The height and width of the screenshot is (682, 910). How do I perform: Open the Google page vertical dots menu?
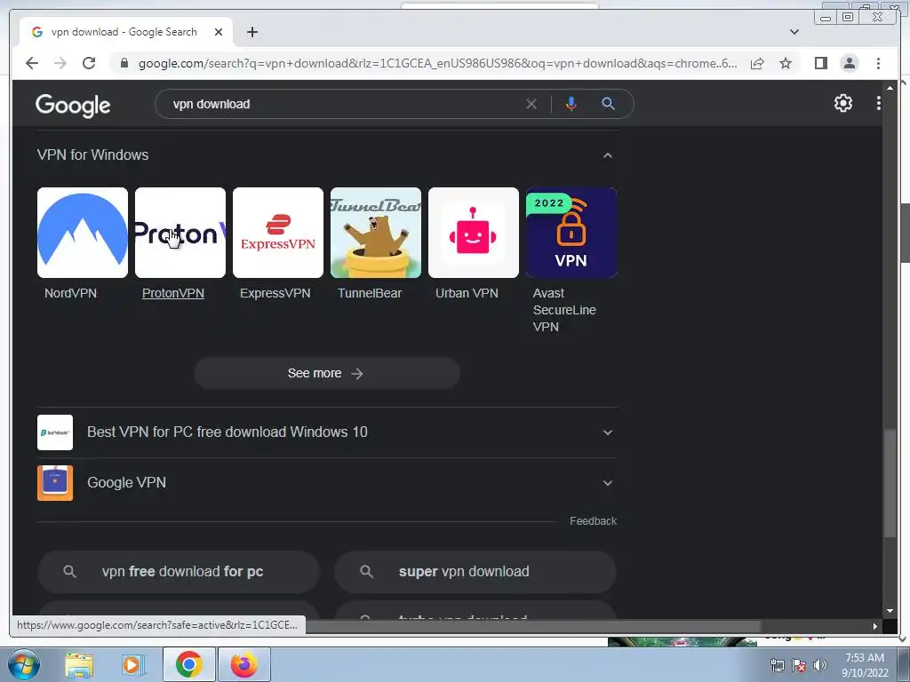click(878, 103)
